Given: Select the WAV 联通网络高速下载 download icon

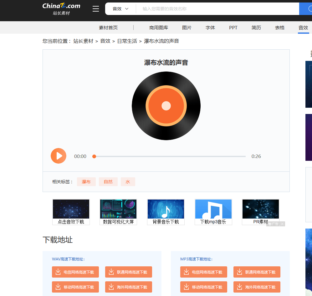Looking at the screenshot, I should pyautogui.click(x=111, y=272).
